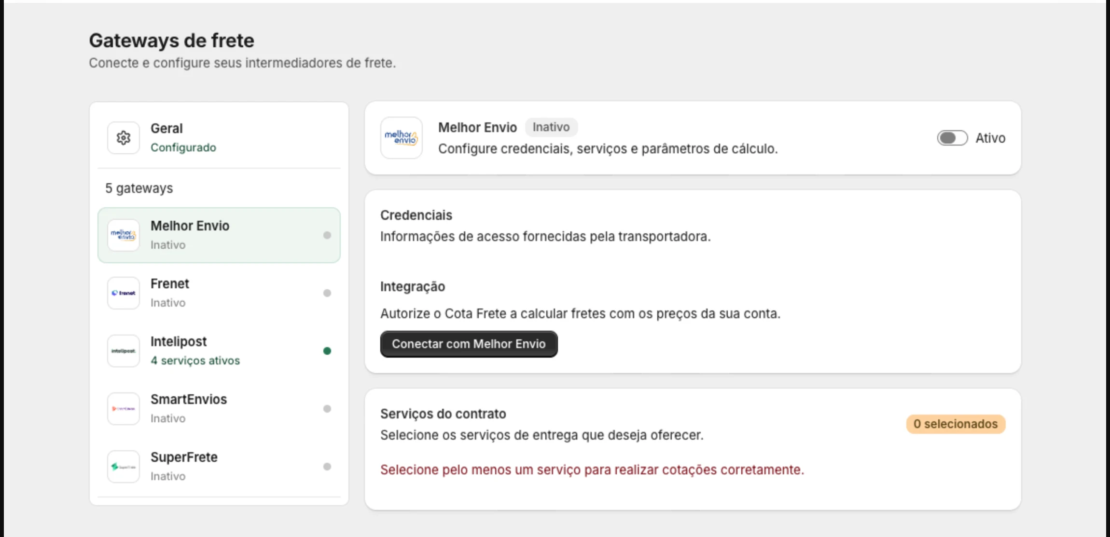
Task: Click the gray status dot on Melhor Envio row
Action: [327, 235]
